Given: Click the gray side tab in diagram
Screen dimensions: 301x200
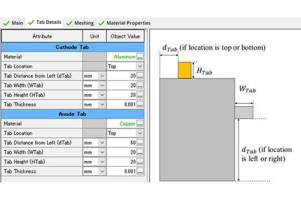Looking at the screenshot, I should point(244,113).
